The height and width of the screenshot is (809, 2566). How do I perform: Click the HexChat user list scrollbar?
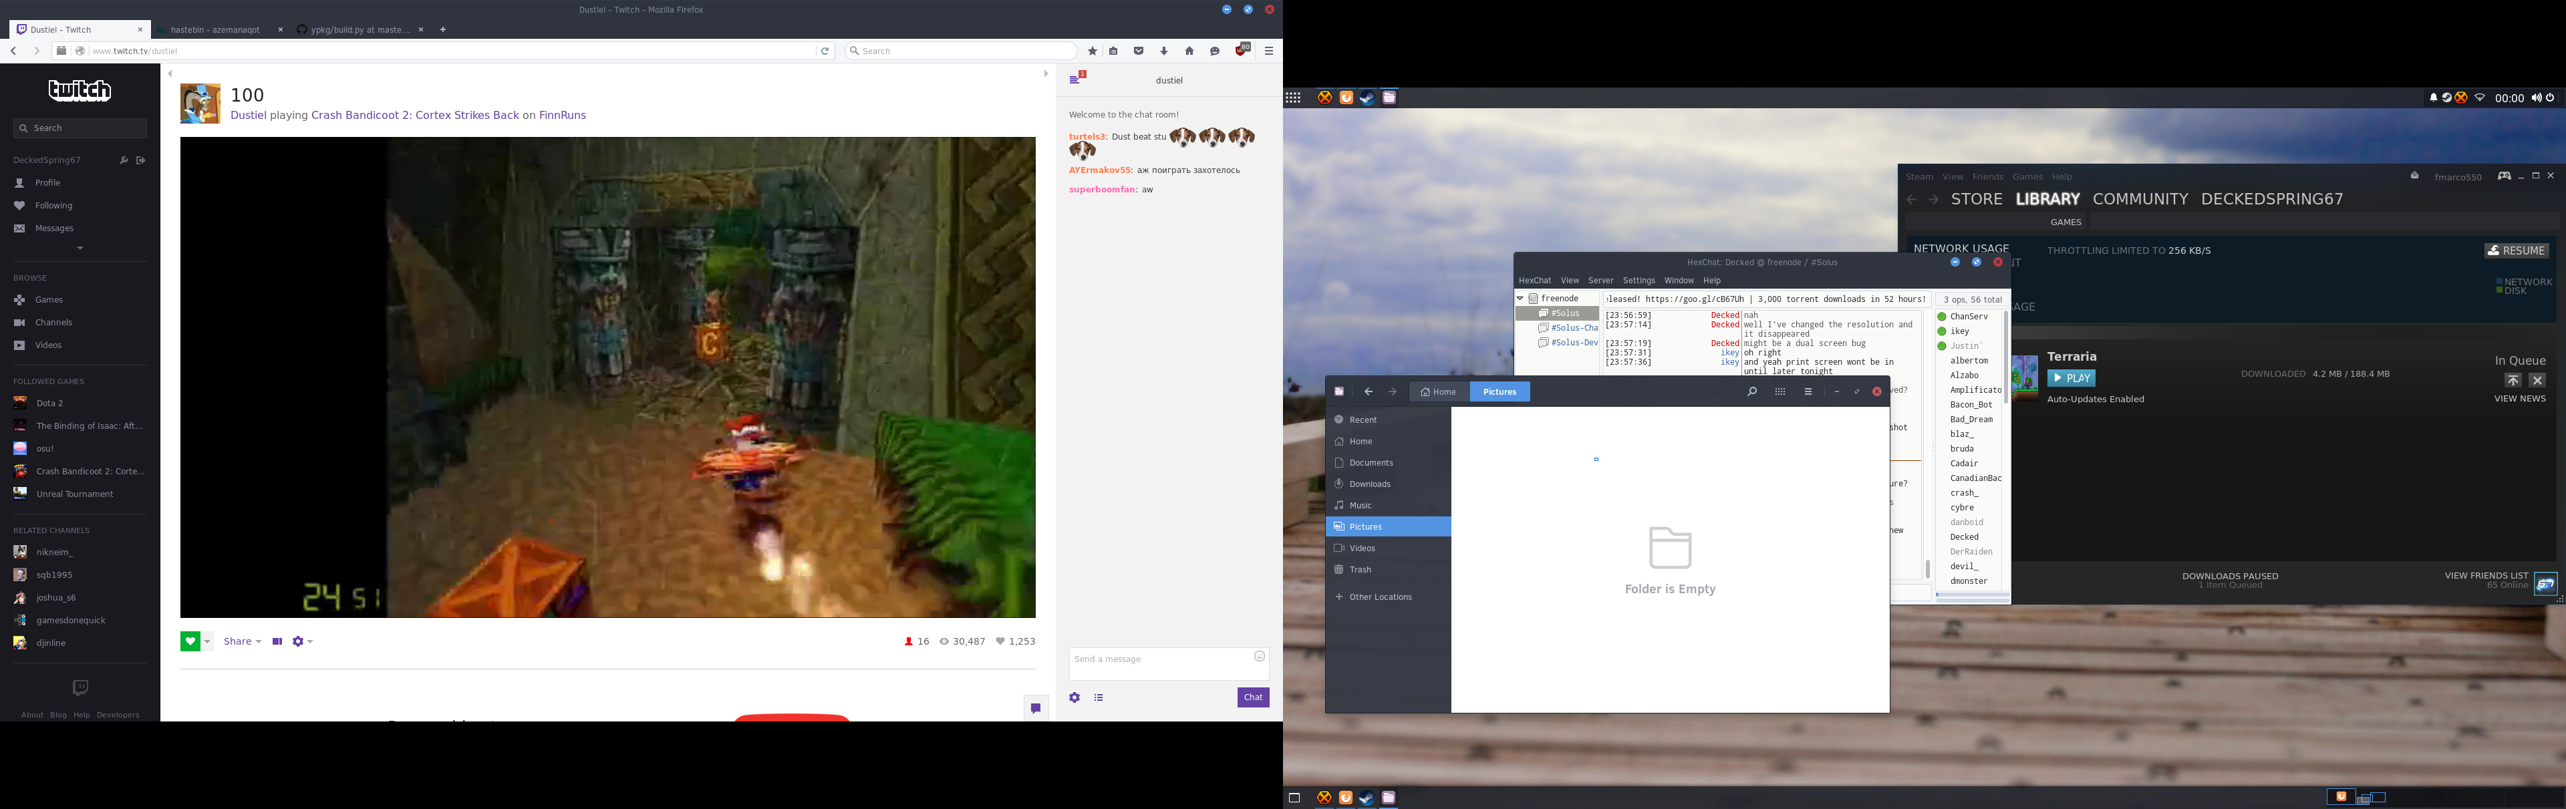(2006, 359)
